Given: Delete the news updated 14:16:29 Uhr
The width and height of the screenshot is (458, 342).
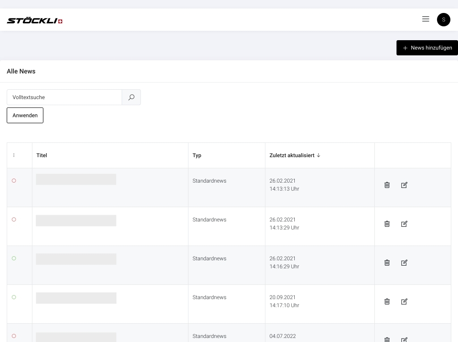Looking at the screenshot, I should [x=387, y=263].
